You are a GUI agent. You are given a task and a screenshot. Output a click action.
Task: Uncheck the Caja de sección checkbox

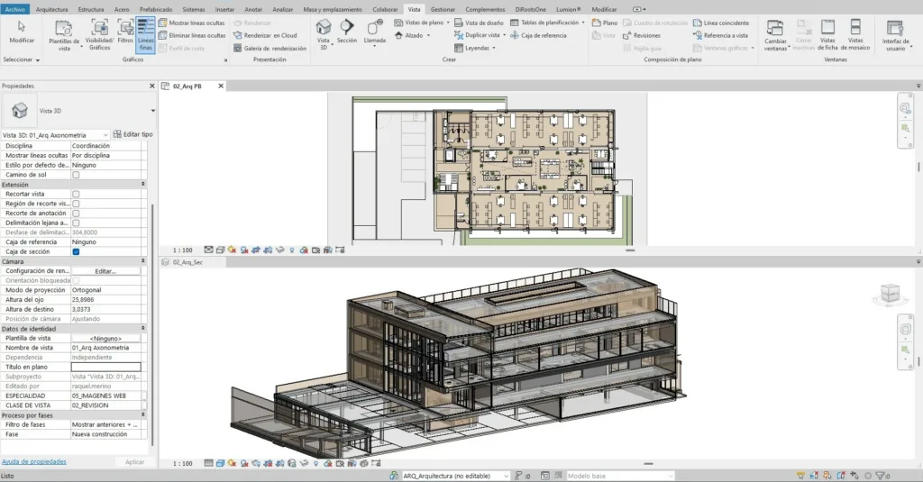pyautogui.click(x=76, y=251)
